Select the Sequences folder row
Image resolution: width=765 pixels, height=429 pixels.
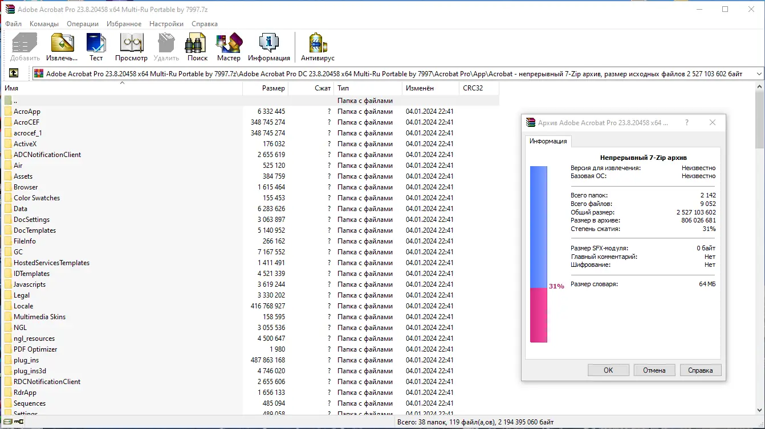tap(251, 403)
